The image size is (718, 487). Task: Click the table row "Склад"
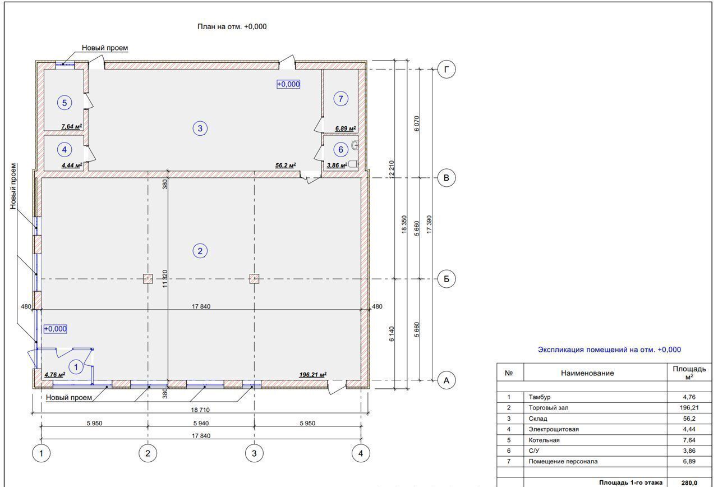[604, 419]
